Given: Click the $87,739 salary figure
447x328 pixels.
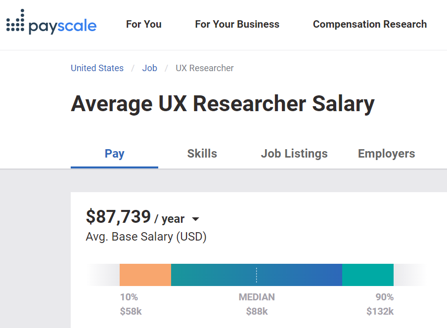Looking at the screenshot, I should (118, 217).
